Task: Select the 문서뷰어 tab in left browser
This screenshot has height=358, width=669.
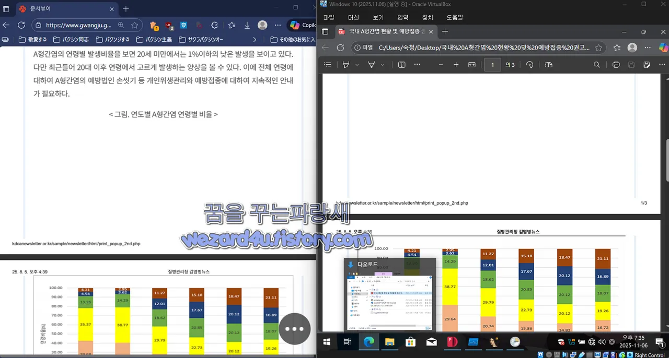Action: pos(66,9)
